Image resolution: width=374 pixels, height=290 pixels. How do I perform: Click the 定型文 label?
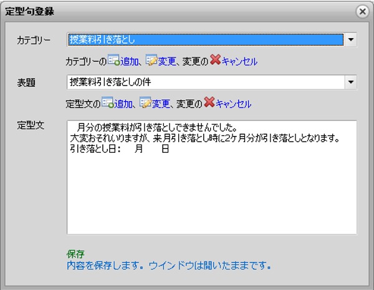31,125
